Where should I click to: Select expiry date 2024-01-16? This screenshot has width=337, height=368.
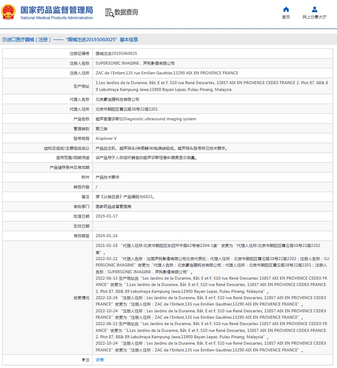pos(106,236)
